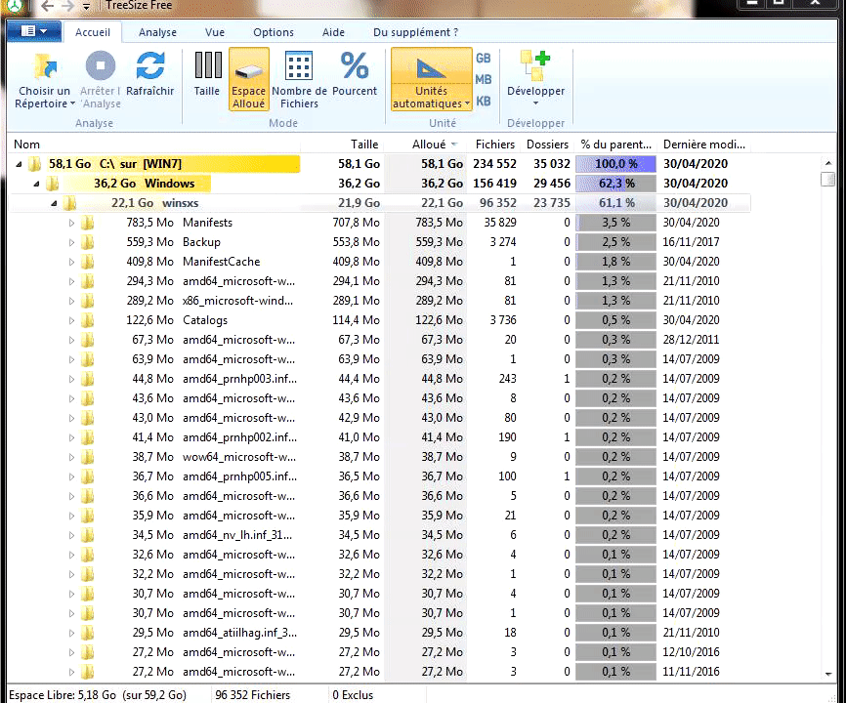Collapse the winsxs folder node

pos(54,203)
